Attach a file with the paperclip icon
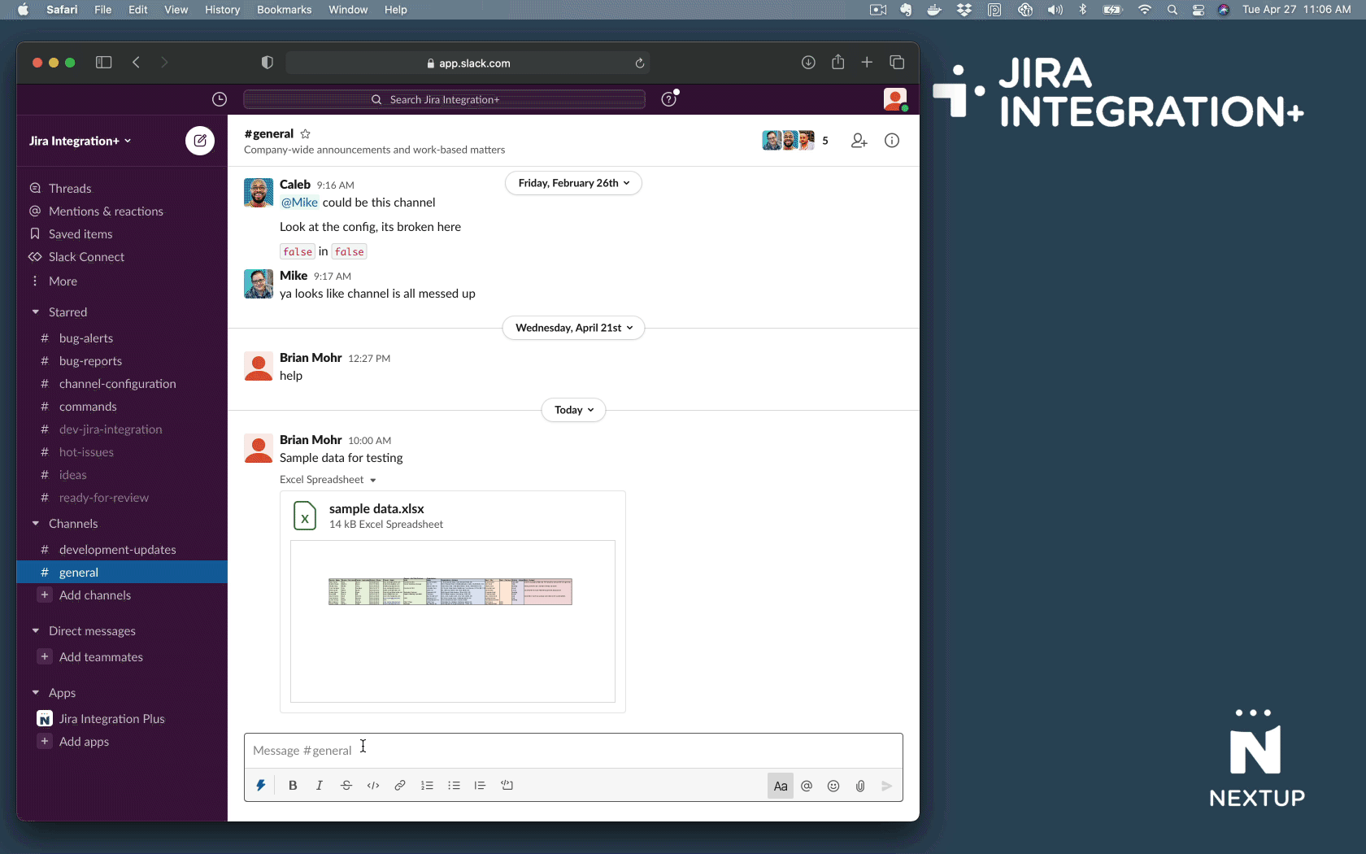The image size is (1366, 854). pyautogui.click(x=859, y=786)
